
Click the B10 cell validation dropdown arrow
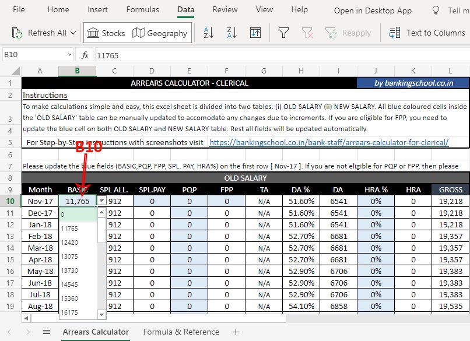point(102,201)
